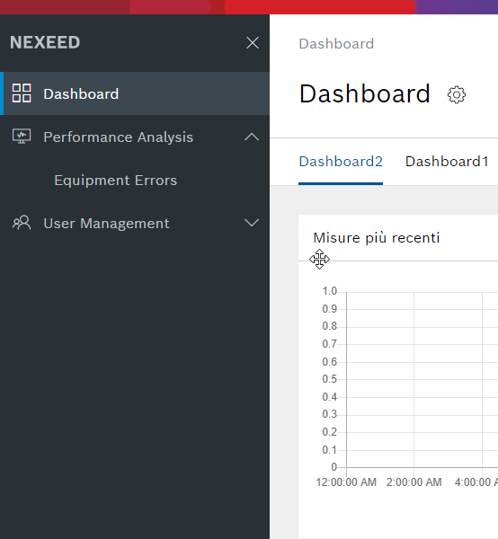This screenshot has width=498, height=539.
Task: Click the 12:00:00 AM axis label
Action: tap(346, 482)
